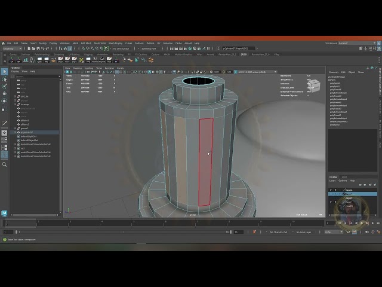Select the arrow Select tool in the toolbox

(4, 72)
